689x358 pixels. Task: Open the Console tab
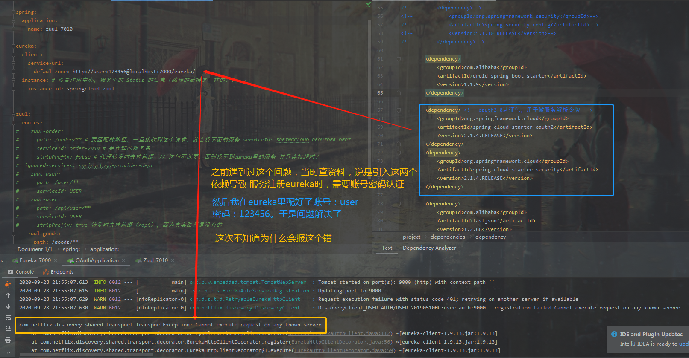tap(21, 272)
